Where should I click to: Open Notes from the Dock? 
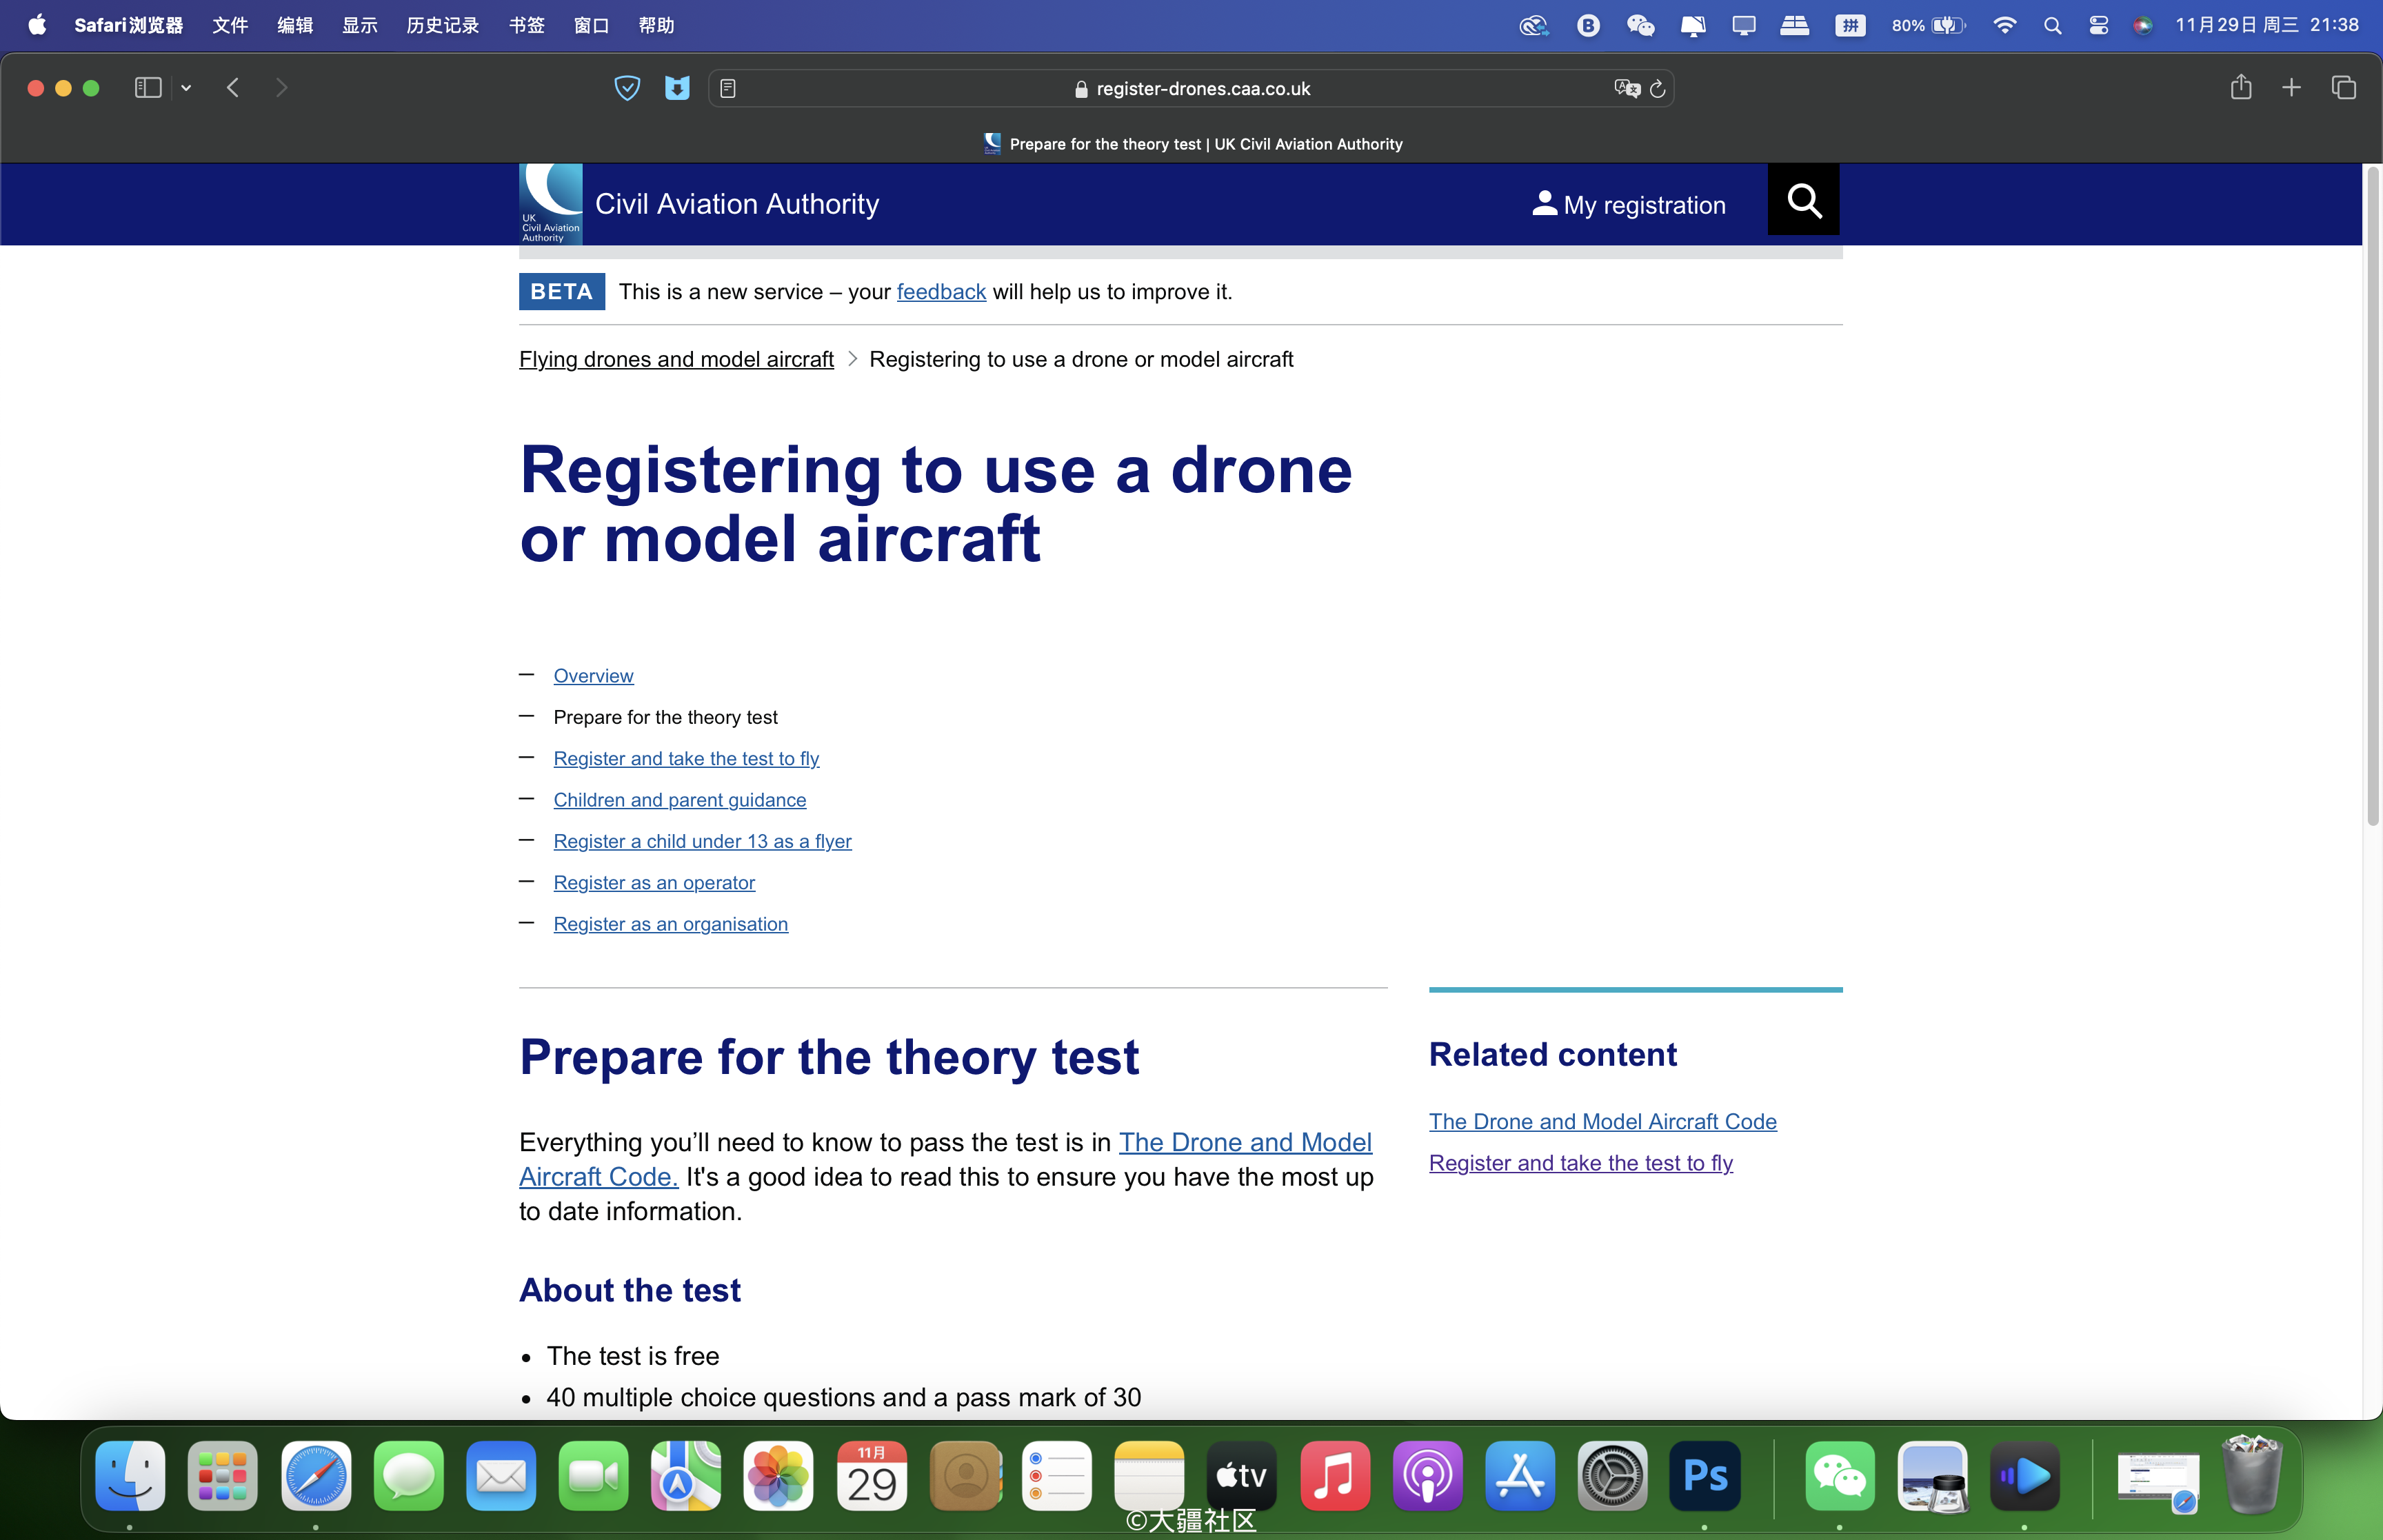(1149, 1476)
